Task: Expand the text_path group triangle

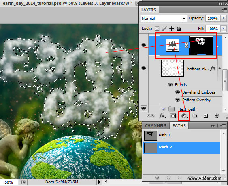Action: point(164,109)
